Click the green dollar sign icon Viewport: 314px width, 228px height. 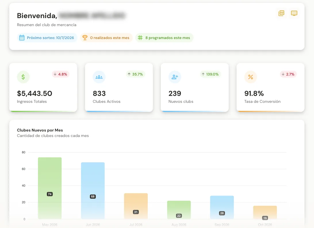click(x=23, y=77)
